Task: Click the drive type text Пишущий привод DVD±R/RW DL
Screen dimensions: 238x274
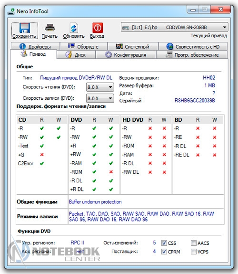Action: coord(76,78)
